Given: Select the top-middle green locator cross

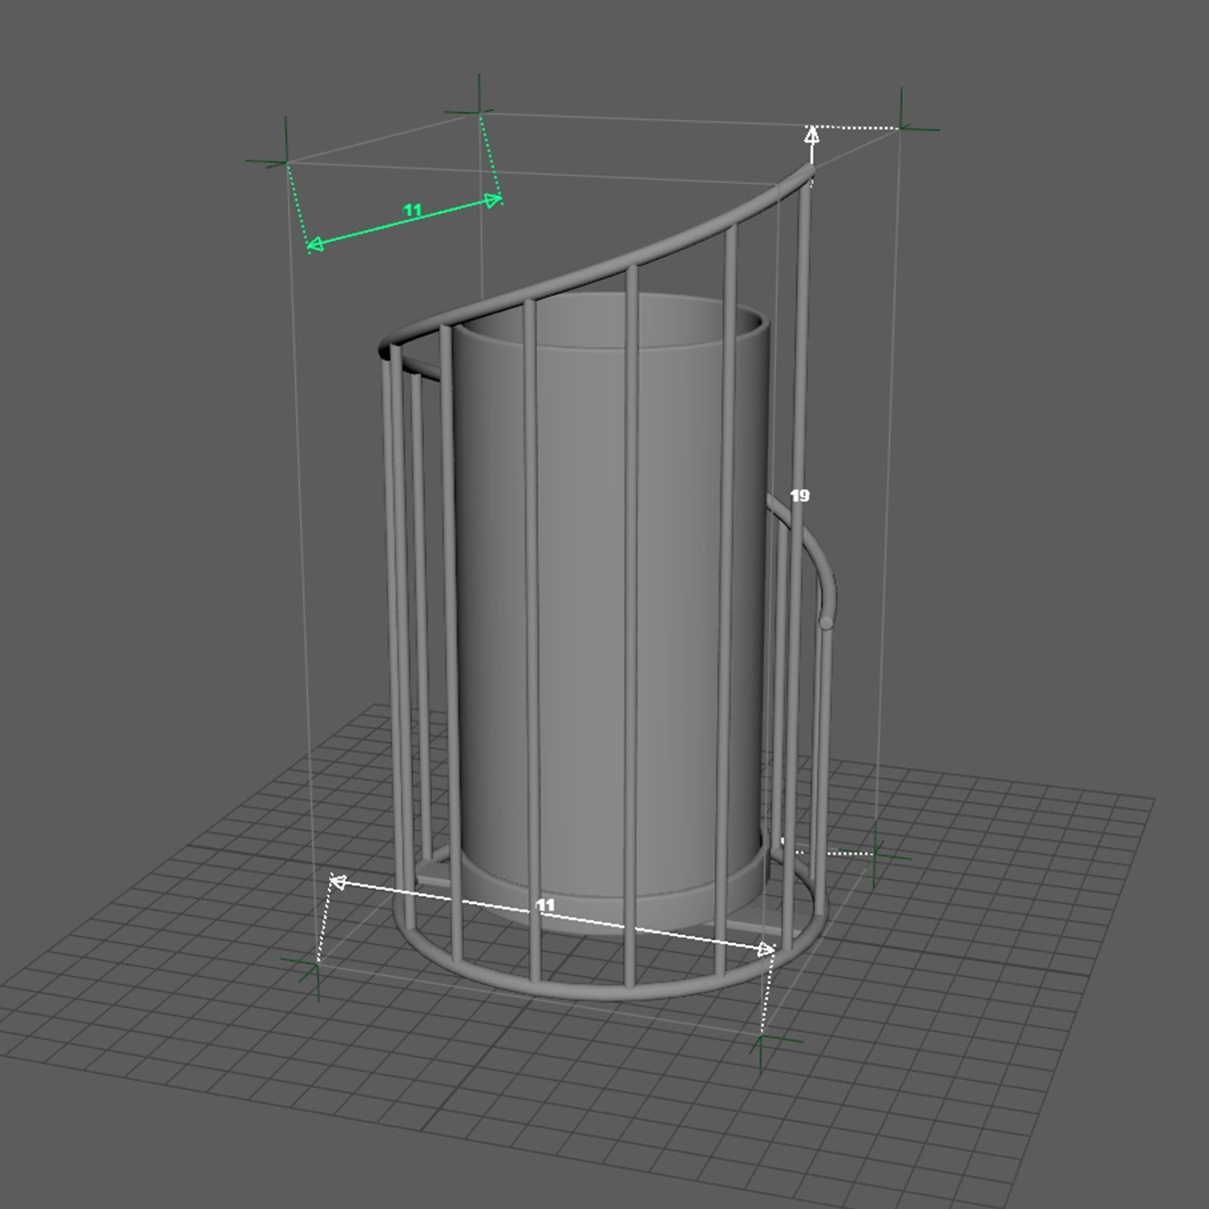Looking at the screenshot, I should click(479, 112).
